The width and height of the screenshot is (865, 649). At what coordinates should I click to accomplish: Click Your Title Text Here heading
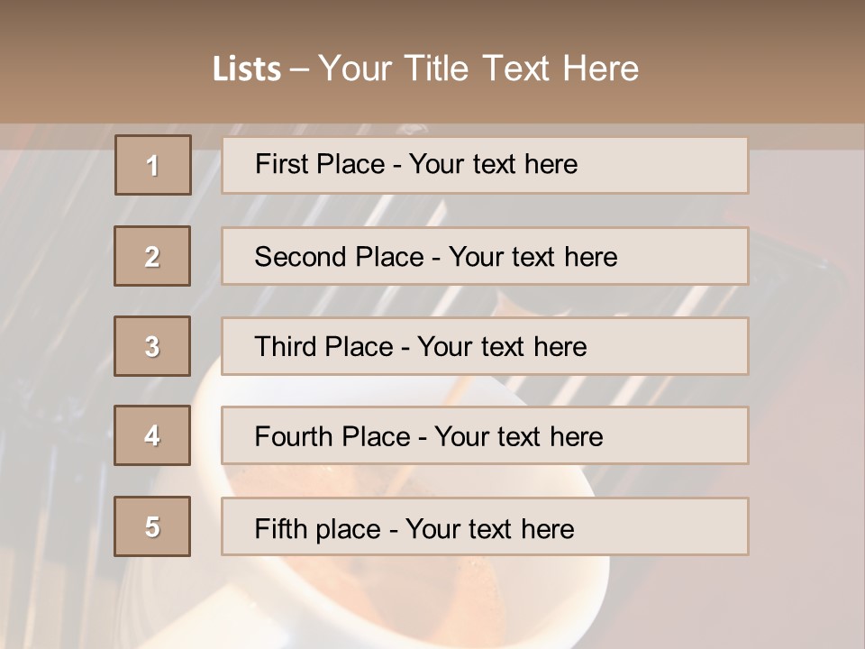478,69
